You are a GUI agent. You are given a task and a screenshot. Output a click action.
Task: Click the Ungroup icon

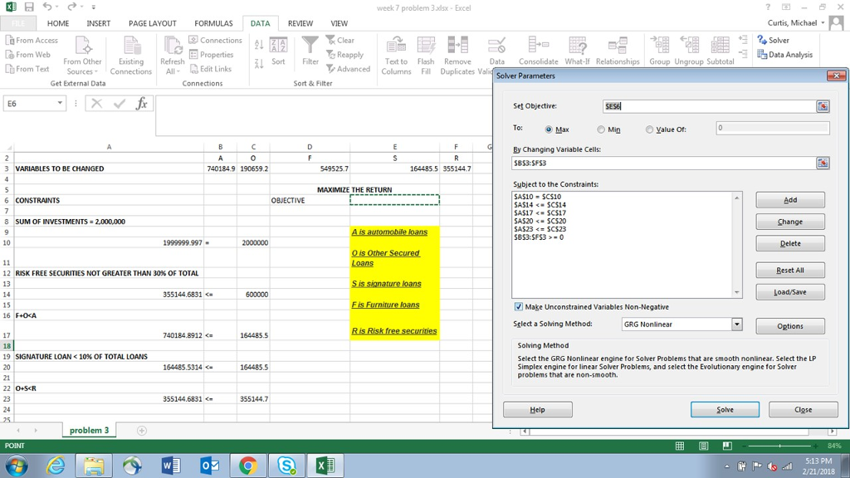click(x=689, y=45)
